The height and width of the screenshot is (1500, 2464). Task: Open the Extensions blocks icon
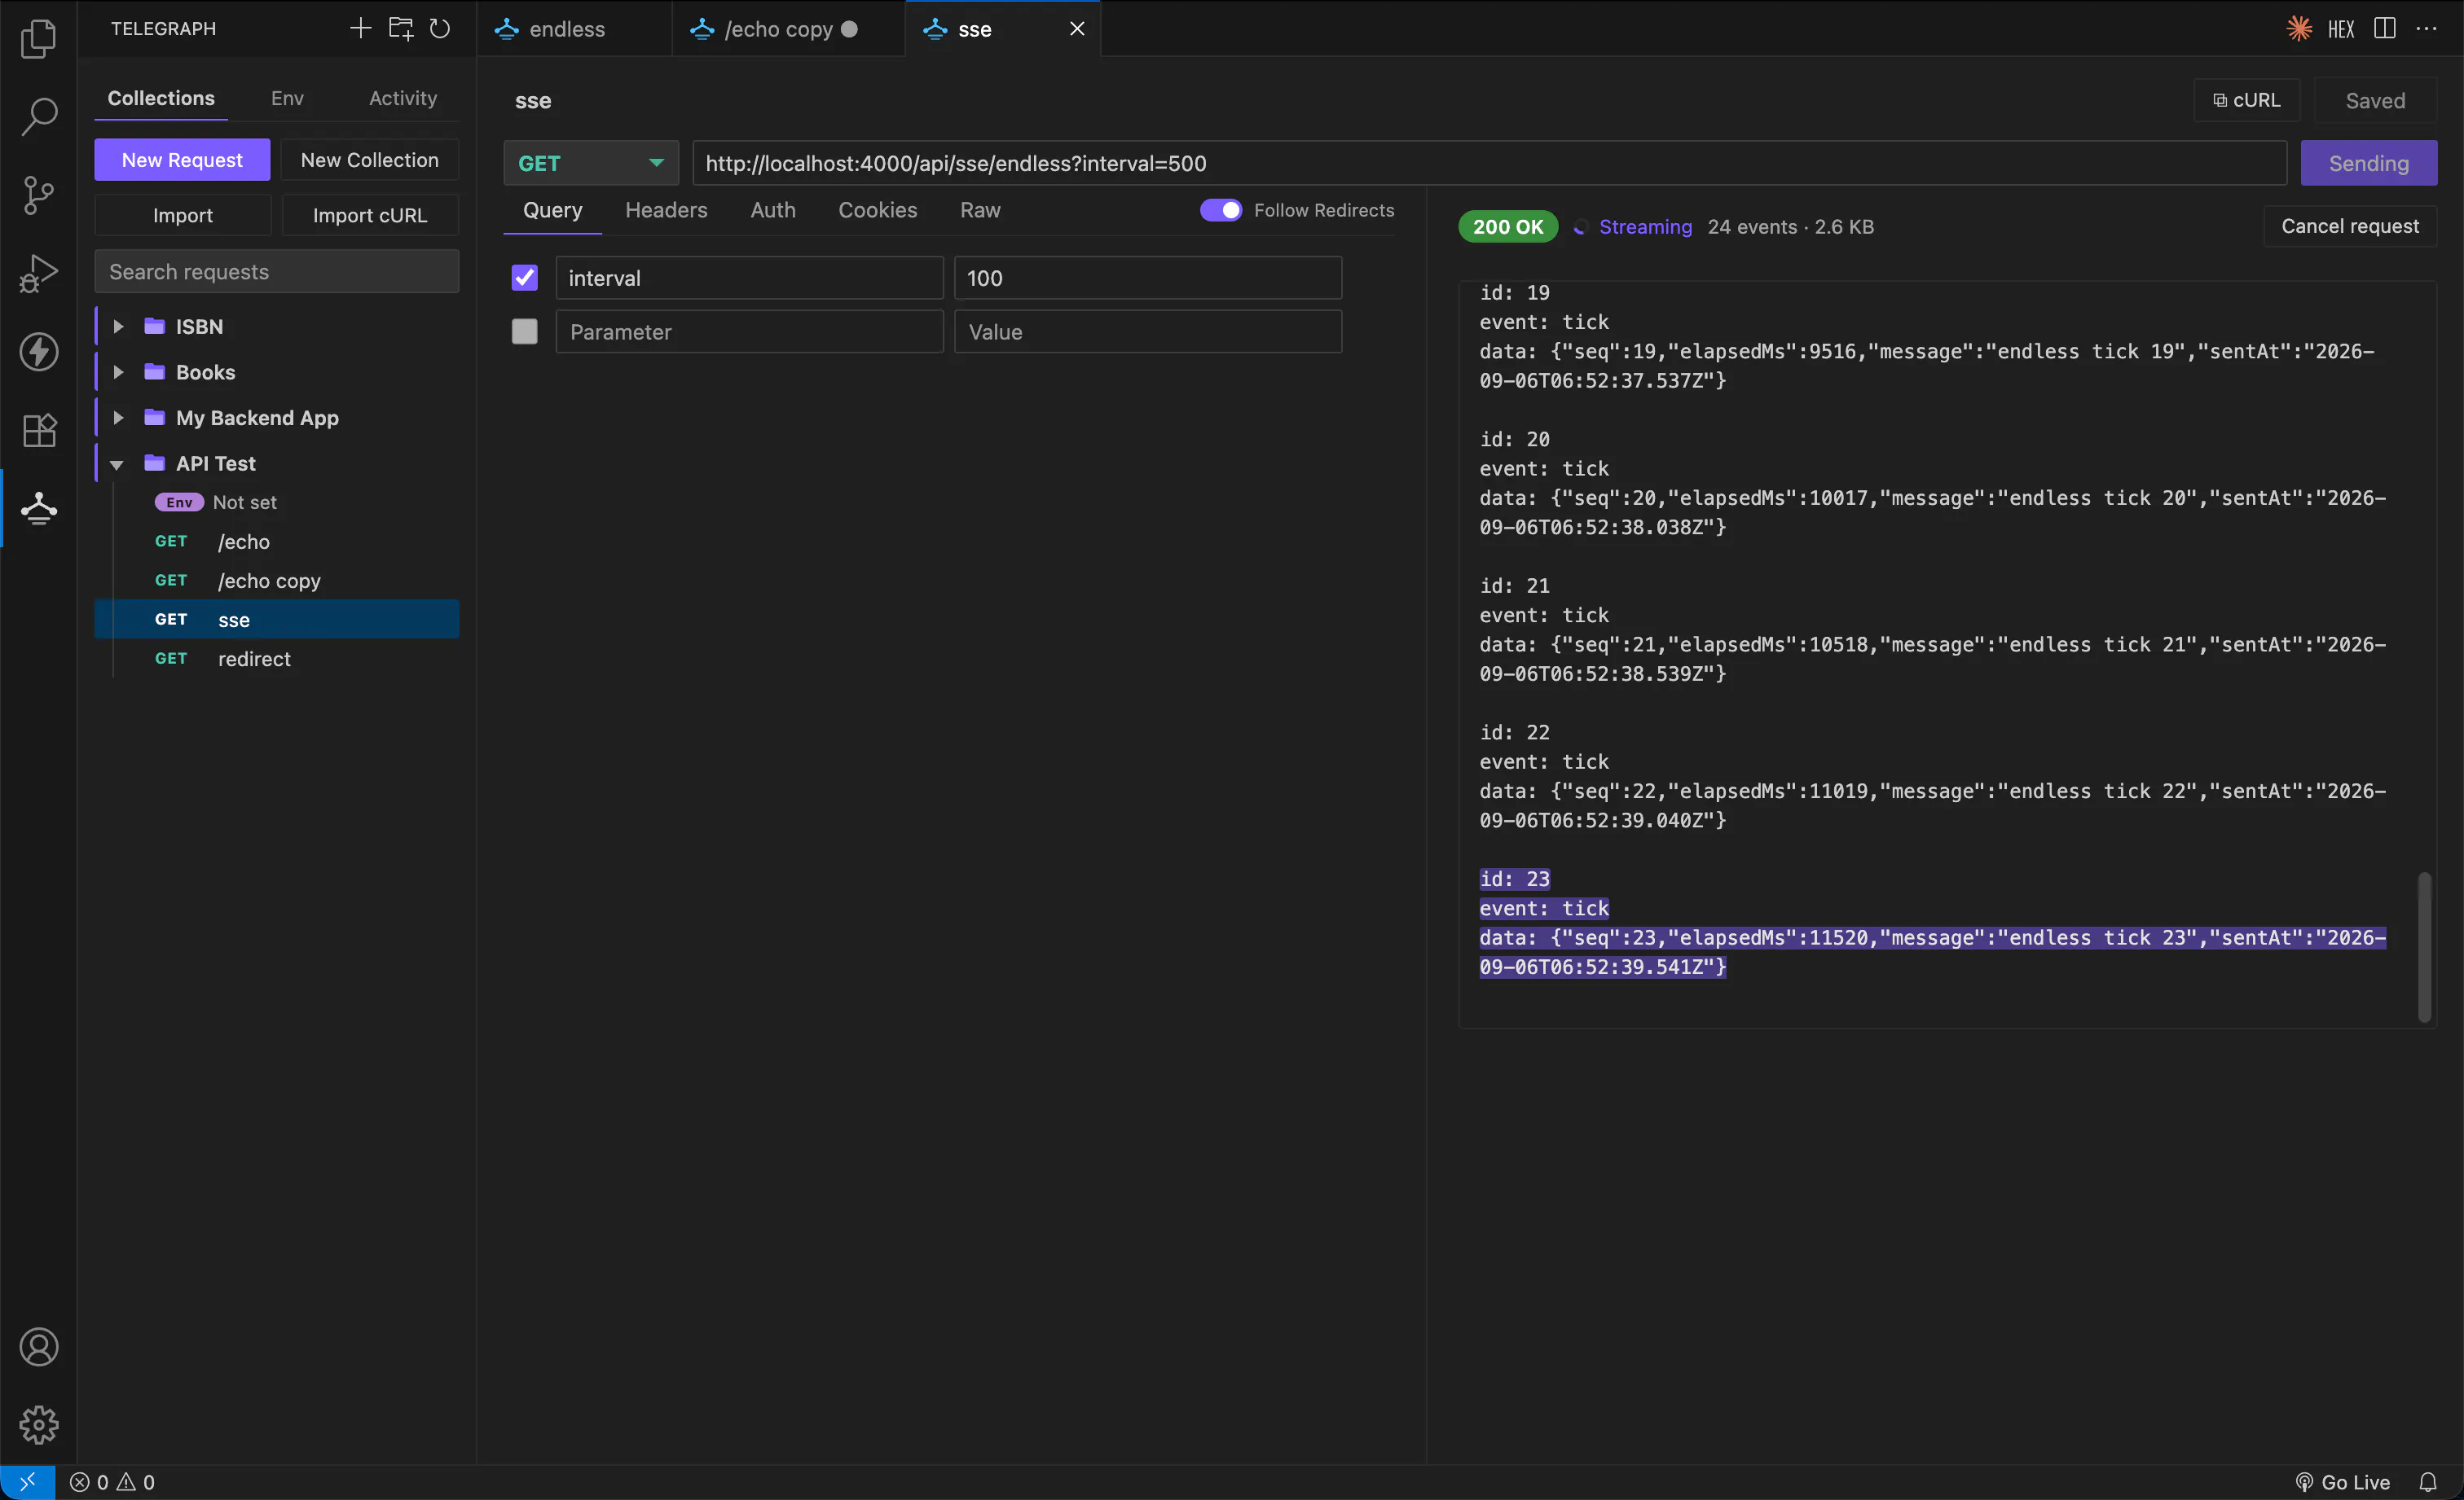tap(38, 430)
